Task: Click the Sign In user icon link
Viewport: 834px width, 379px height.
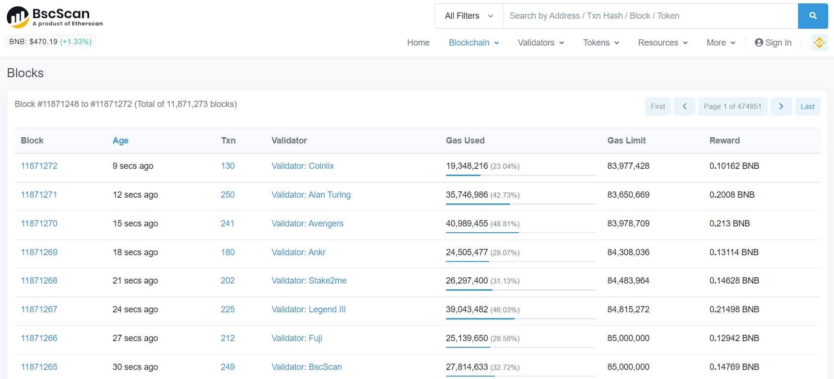Action: [x=773, y=43]
